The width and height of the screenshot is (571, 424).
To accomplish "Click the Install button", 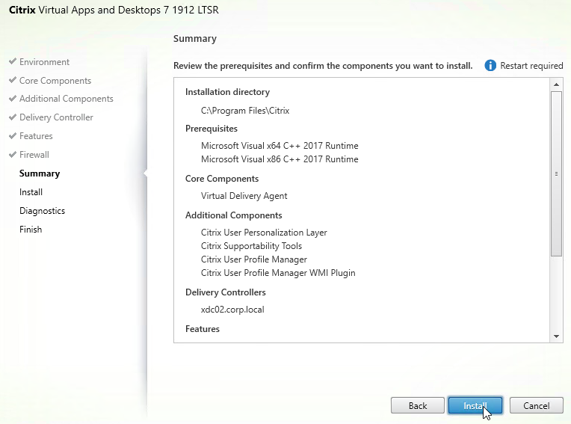I will 475,405.
